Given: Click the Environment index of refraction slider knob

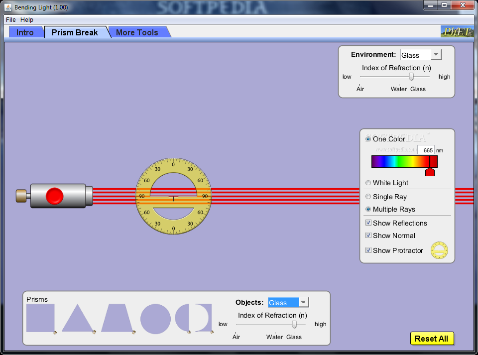Looking at the screenshot, I should point(411,77).
